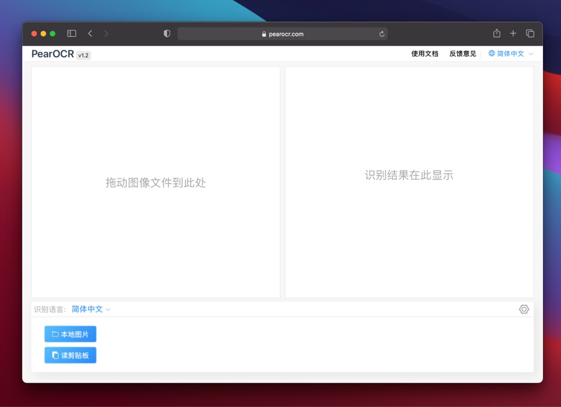Expand the 简体中文 interface language dropdown
Viewport: 561px width, 407px height.
pyautogui.click(x=510, y=54)
